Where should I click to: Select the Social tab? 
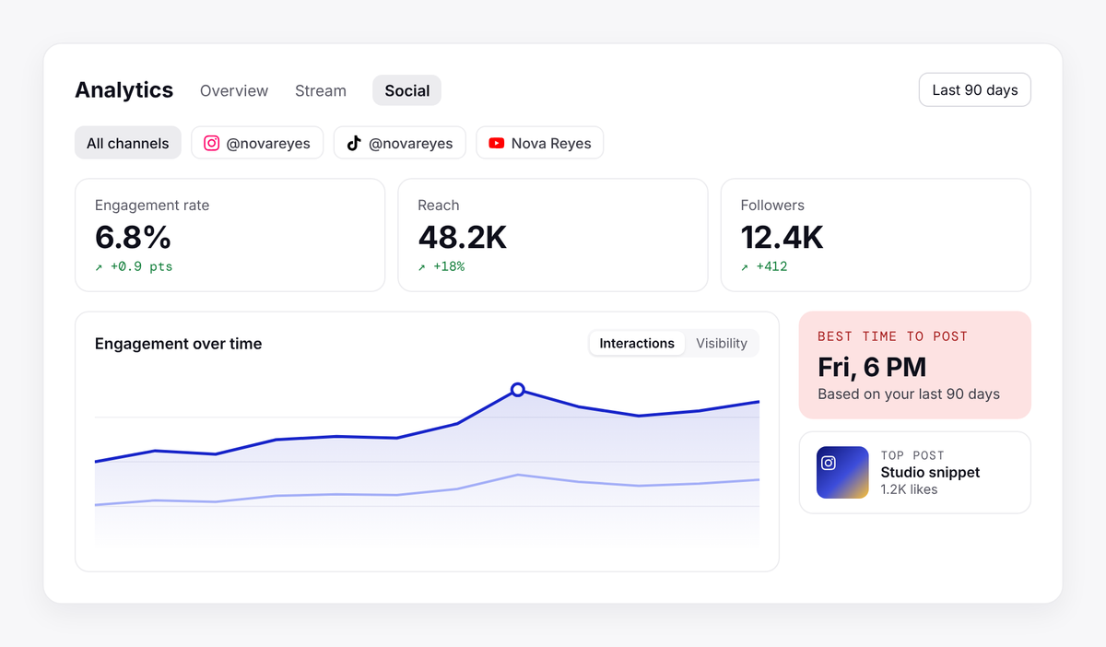pyautogui.click(x=407, y=90)
